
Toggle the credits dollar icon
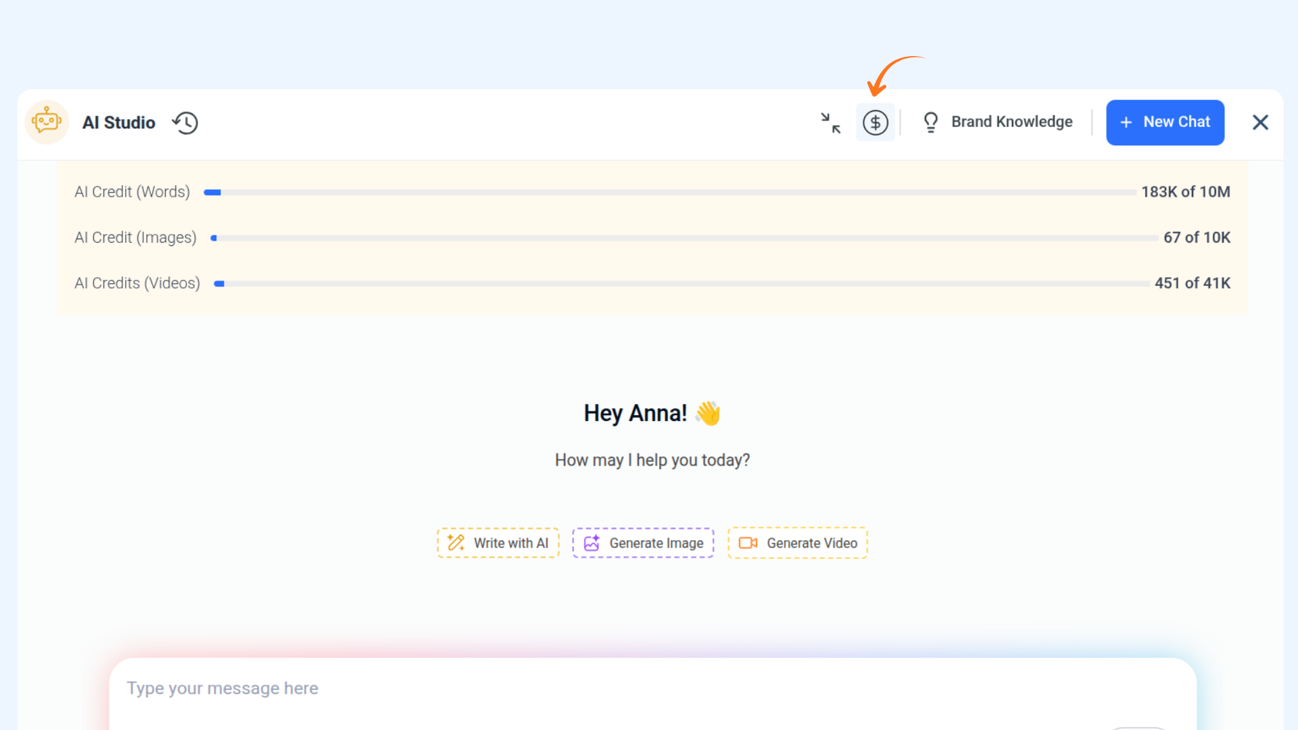click(875, 123)
